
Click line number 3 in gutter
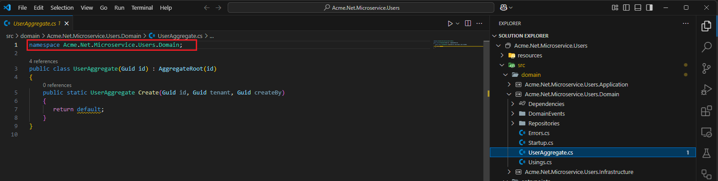pos(16,68)
